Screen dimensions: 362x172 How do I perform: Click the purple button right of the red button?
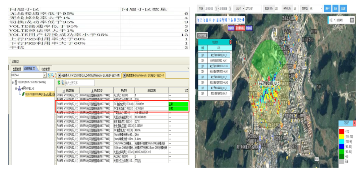(249, 28)
